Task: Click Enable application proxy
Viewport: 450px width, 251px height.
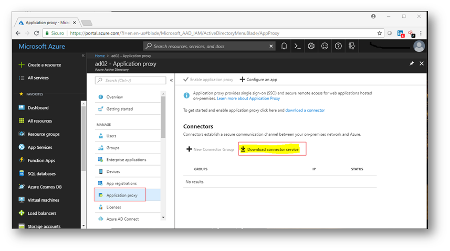Action: tap(208, 79)
